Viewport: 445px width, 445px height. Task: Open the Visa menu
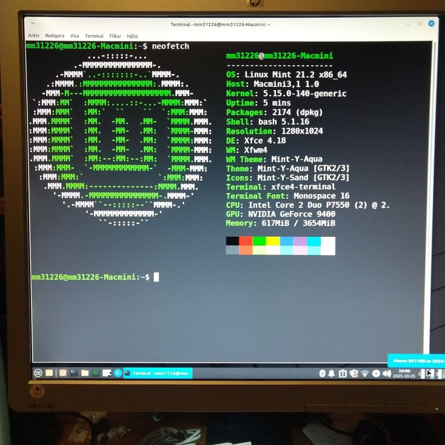click(75, 36)
